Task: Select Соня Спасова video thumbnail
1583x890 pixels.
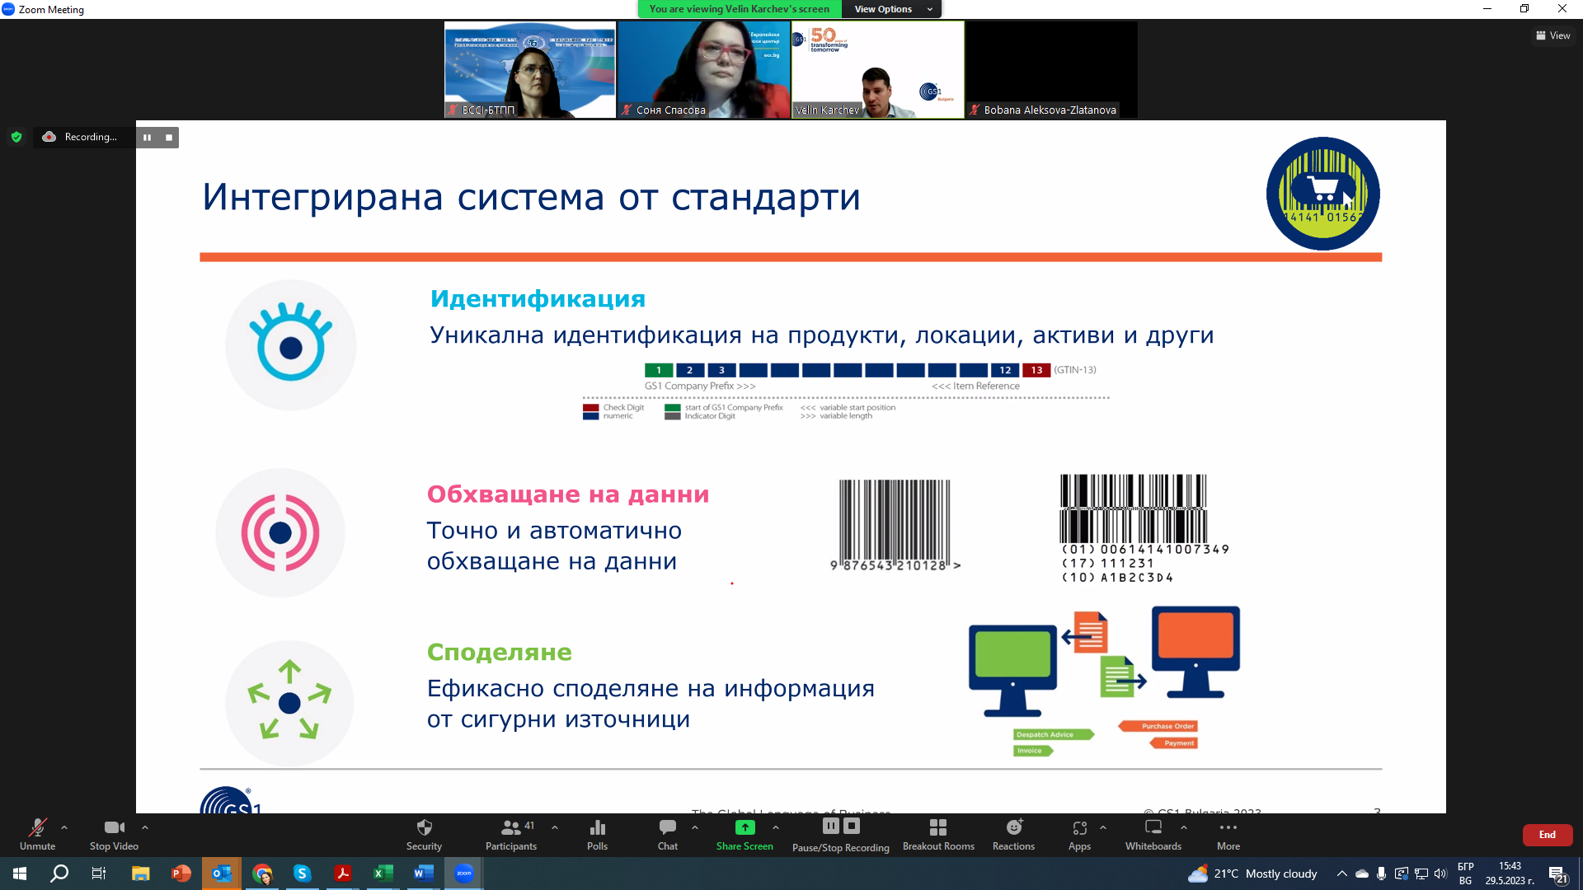Action: pyautogui.click(x=704, y=69)
